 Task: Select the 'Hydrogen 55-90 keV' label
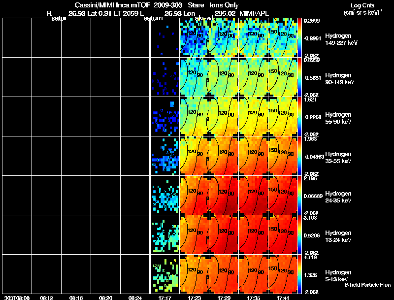pos(338,118)
